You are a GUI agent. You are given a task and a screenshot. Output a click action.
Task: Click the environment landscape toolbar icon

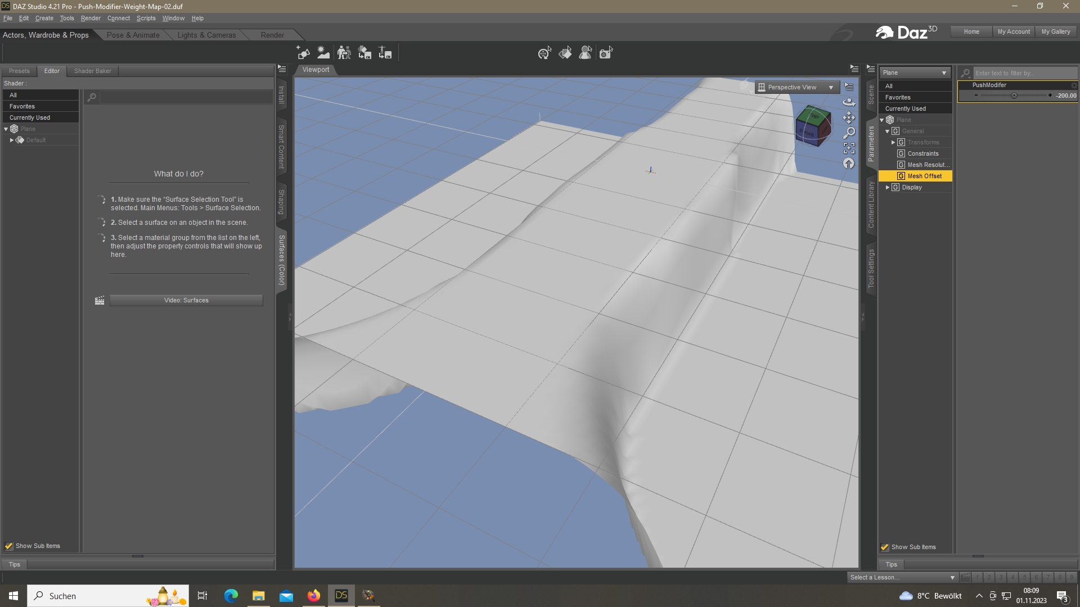point(323,53)
